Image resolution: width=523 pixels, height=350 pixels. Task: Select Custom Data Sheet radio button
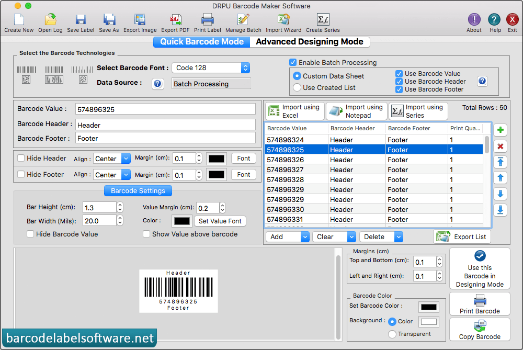tap(297, 76)
